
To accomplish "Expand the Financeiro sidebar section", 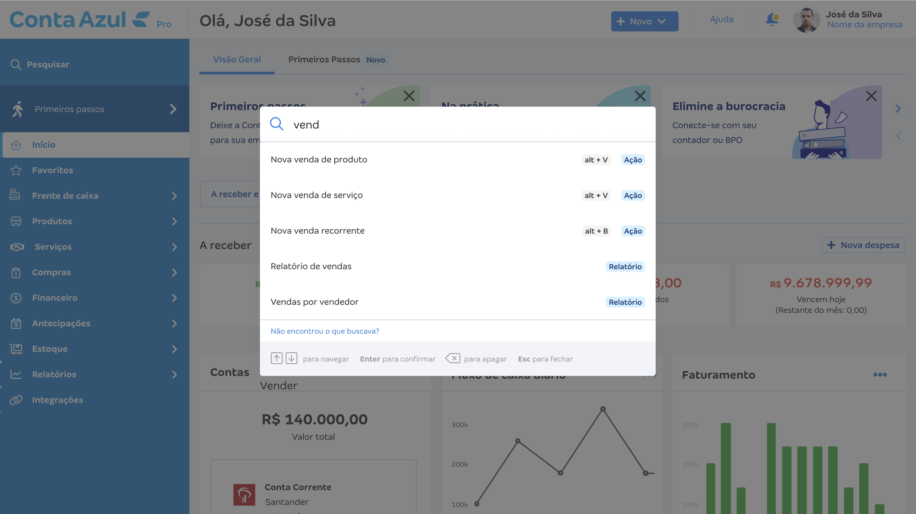I will click(174, 298).
